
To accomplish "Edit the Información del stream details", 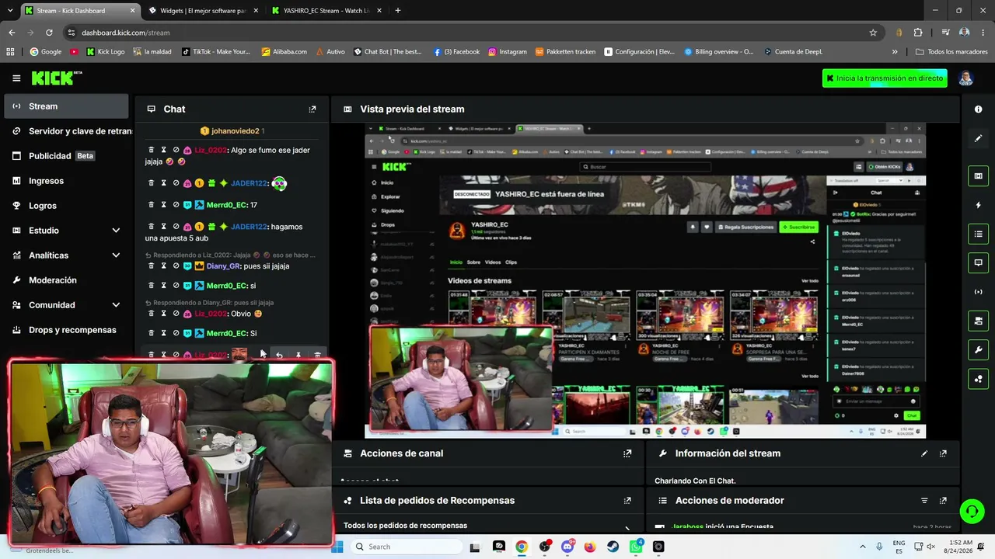I will click(924, 453).
